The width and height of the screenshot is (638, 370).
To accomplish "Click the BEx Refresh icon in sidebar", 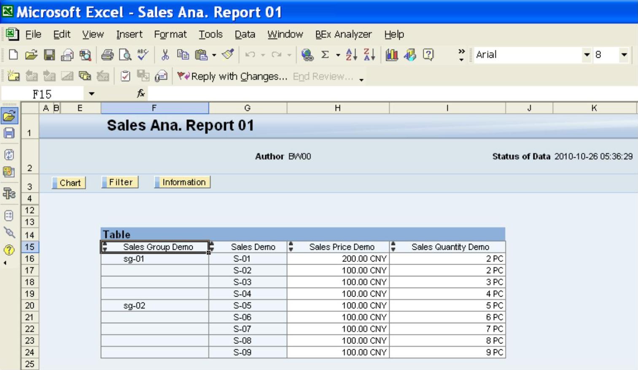I will pos(9,154).
